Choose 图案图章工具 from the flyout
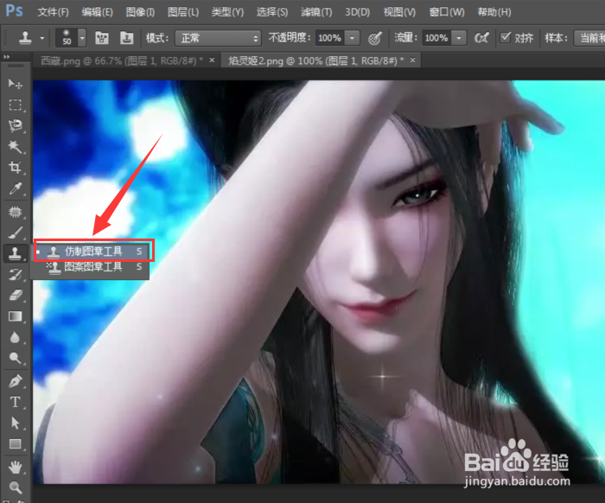This screenshot has height=503, width=605. click(x=92, y=266)
